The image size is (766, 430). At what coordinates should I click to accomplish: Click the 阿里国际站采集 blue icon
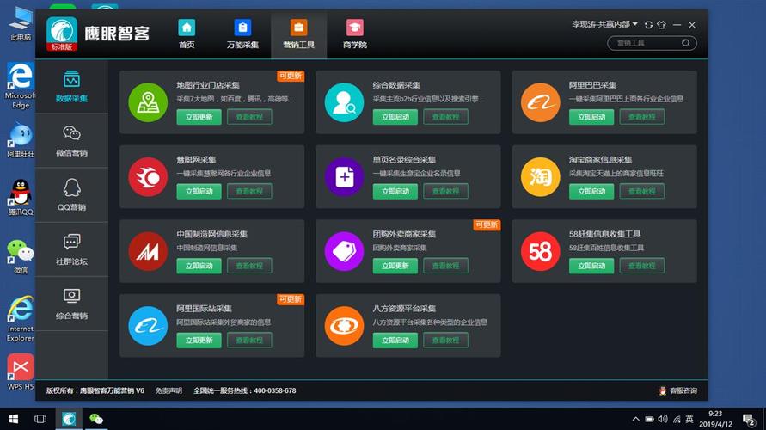tap(148, 326)
